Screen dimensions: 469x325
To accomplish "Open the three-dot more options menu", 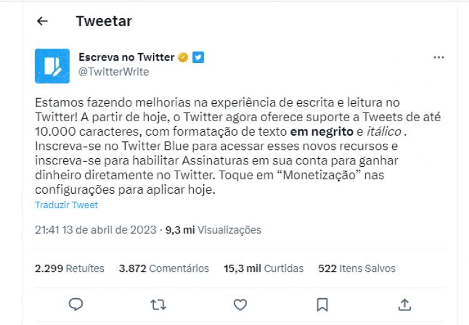I will pyautogui.click(x=439, y=57).
